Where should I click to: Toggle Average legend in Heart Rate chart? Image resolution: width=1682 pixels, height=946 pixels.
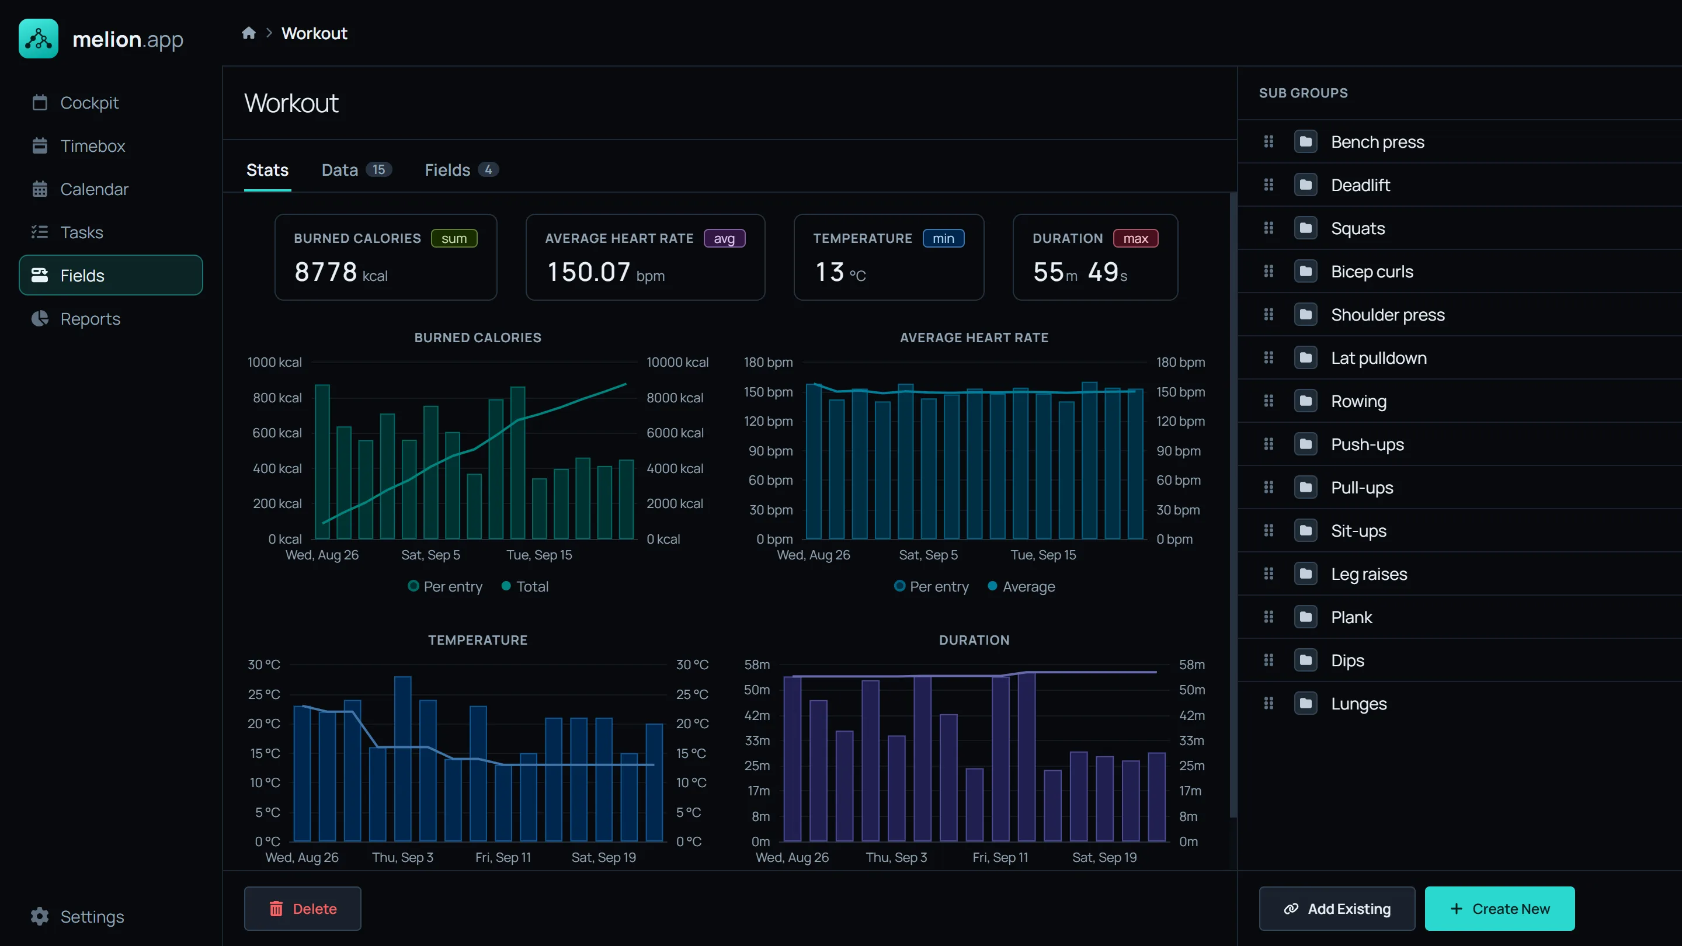click(1021, 586)
